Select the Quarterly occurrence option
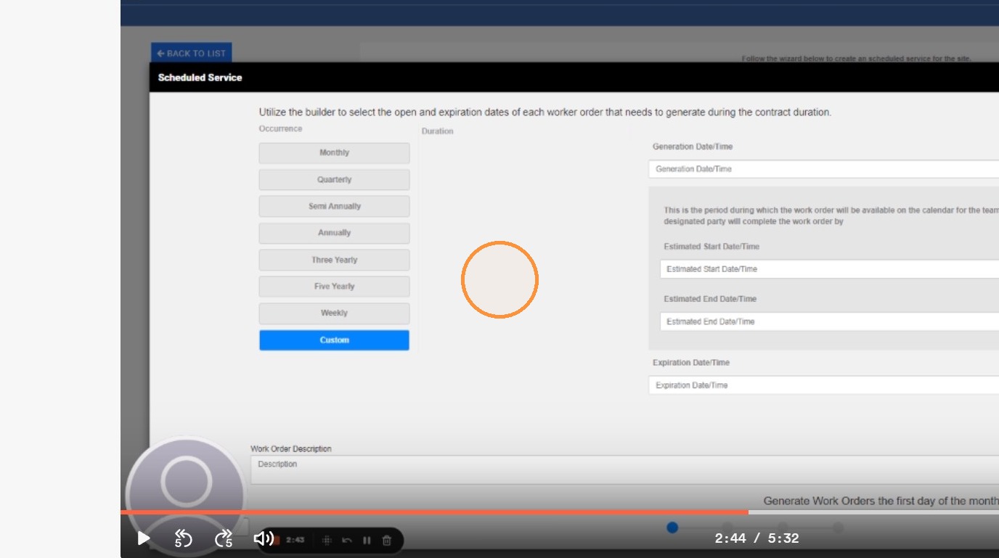The image size is (999, 558). click(334, 180)
